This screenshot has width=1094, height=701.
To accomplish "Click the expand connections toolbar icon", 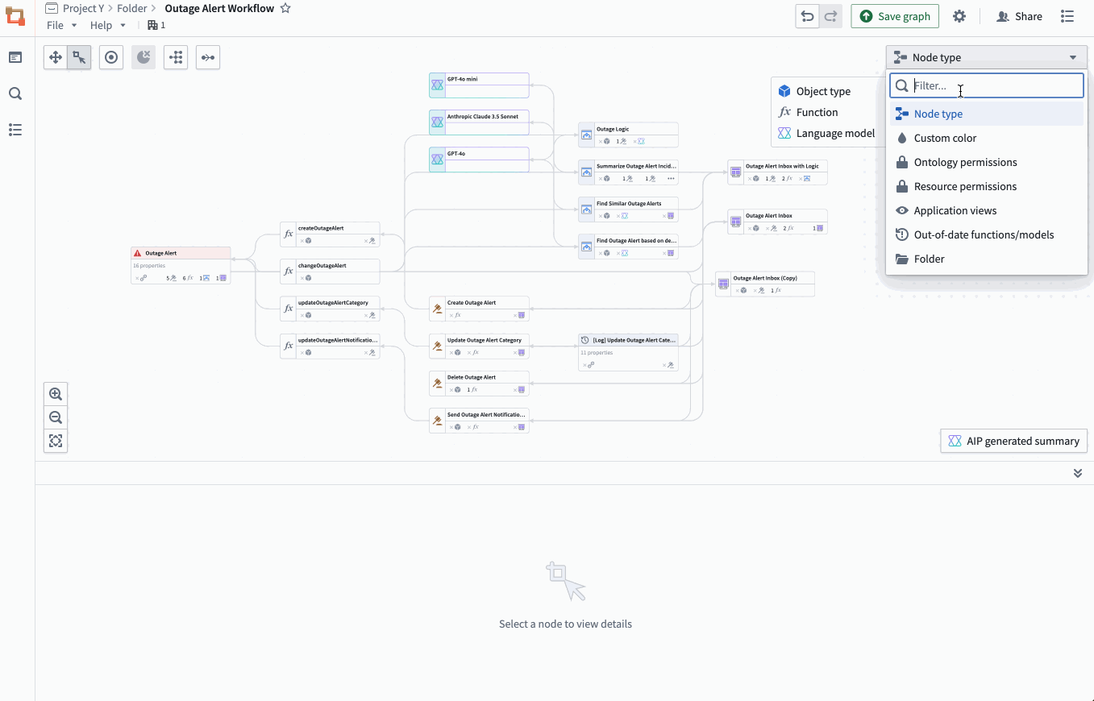I will pos(208,57).
